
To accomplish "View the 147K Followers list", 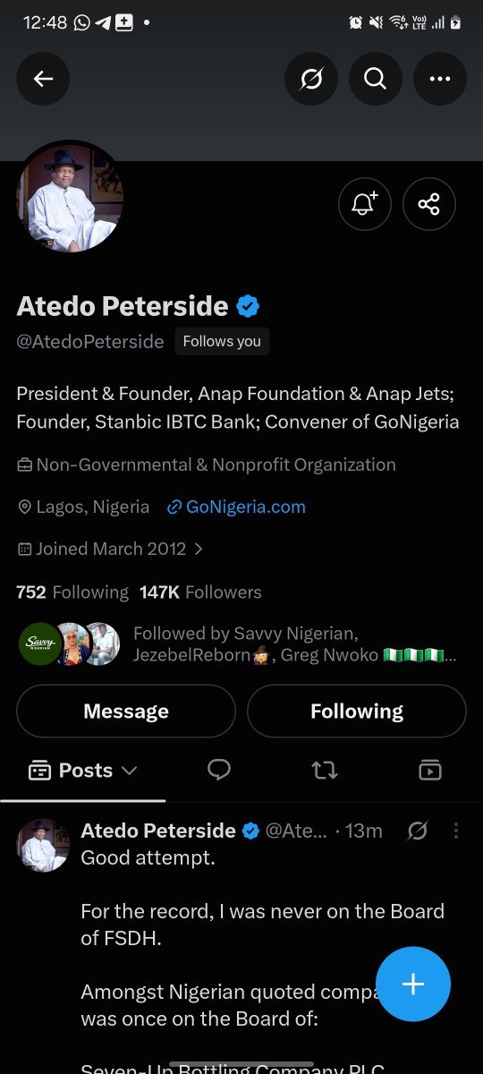I will coord(200,592).
